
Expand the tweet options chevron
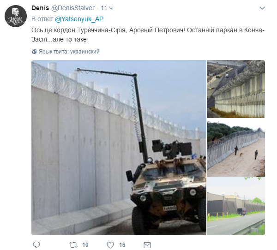[x=262, y=8]
